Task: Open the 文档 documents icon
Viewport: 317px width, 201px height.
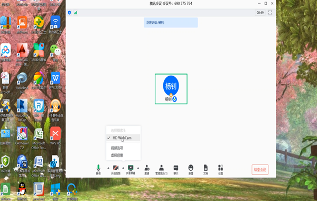Action: [206, 170]
